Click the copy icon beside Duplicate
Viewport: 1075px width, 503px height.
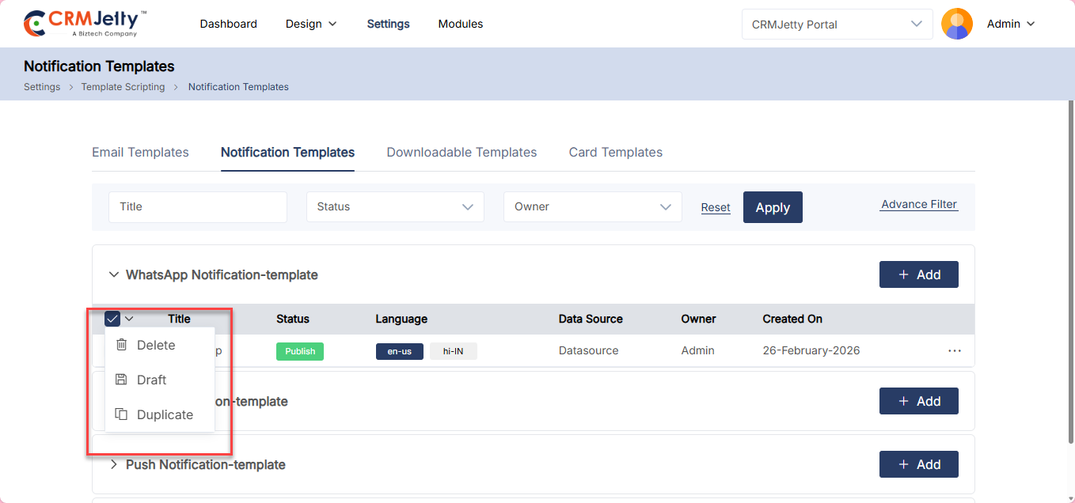[x=121, y=414]
